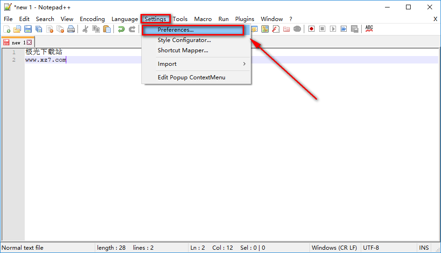Viewport: 441px width, 253px height.
Task: Click the gray Monitoring toolbar icon
Action: [x=297, y=29]
